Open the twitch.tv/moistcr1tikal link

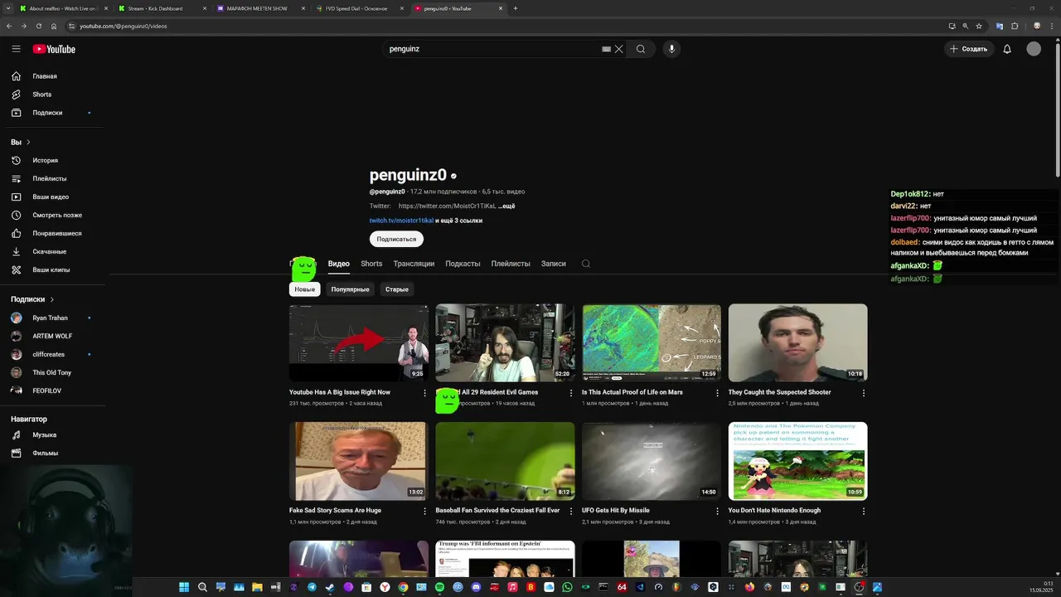tap(401, 221)
